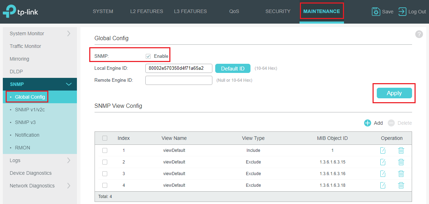Open the MAINTENANCE tab
Image resolution: width=429 pixels, height=204 pixels.
point(322,11)
